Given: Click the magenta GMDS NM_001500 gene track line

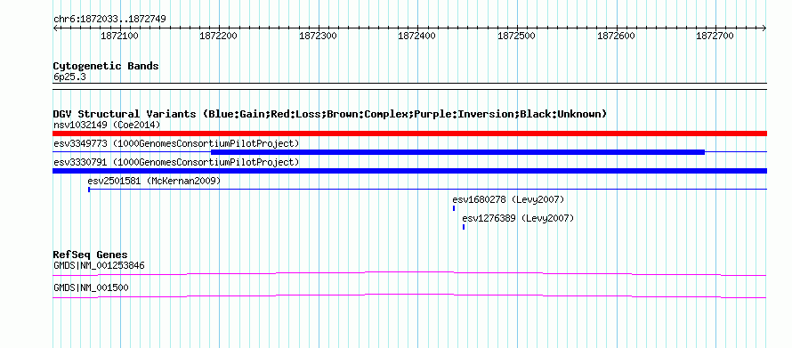Looking at the screenshot, I should (x=409, y=296).
